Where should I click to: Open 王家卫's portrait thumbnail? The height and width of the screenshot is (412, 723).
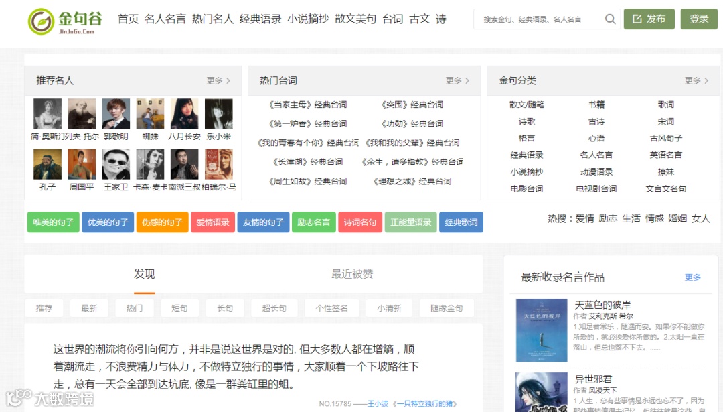[x=116, y=164]
